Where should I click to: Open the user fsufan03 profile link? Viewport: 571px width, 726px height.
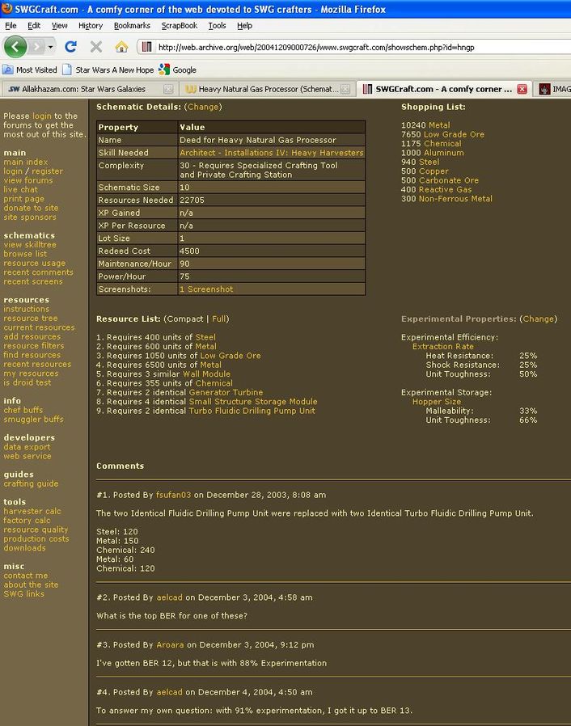click(x=173, y=494)
